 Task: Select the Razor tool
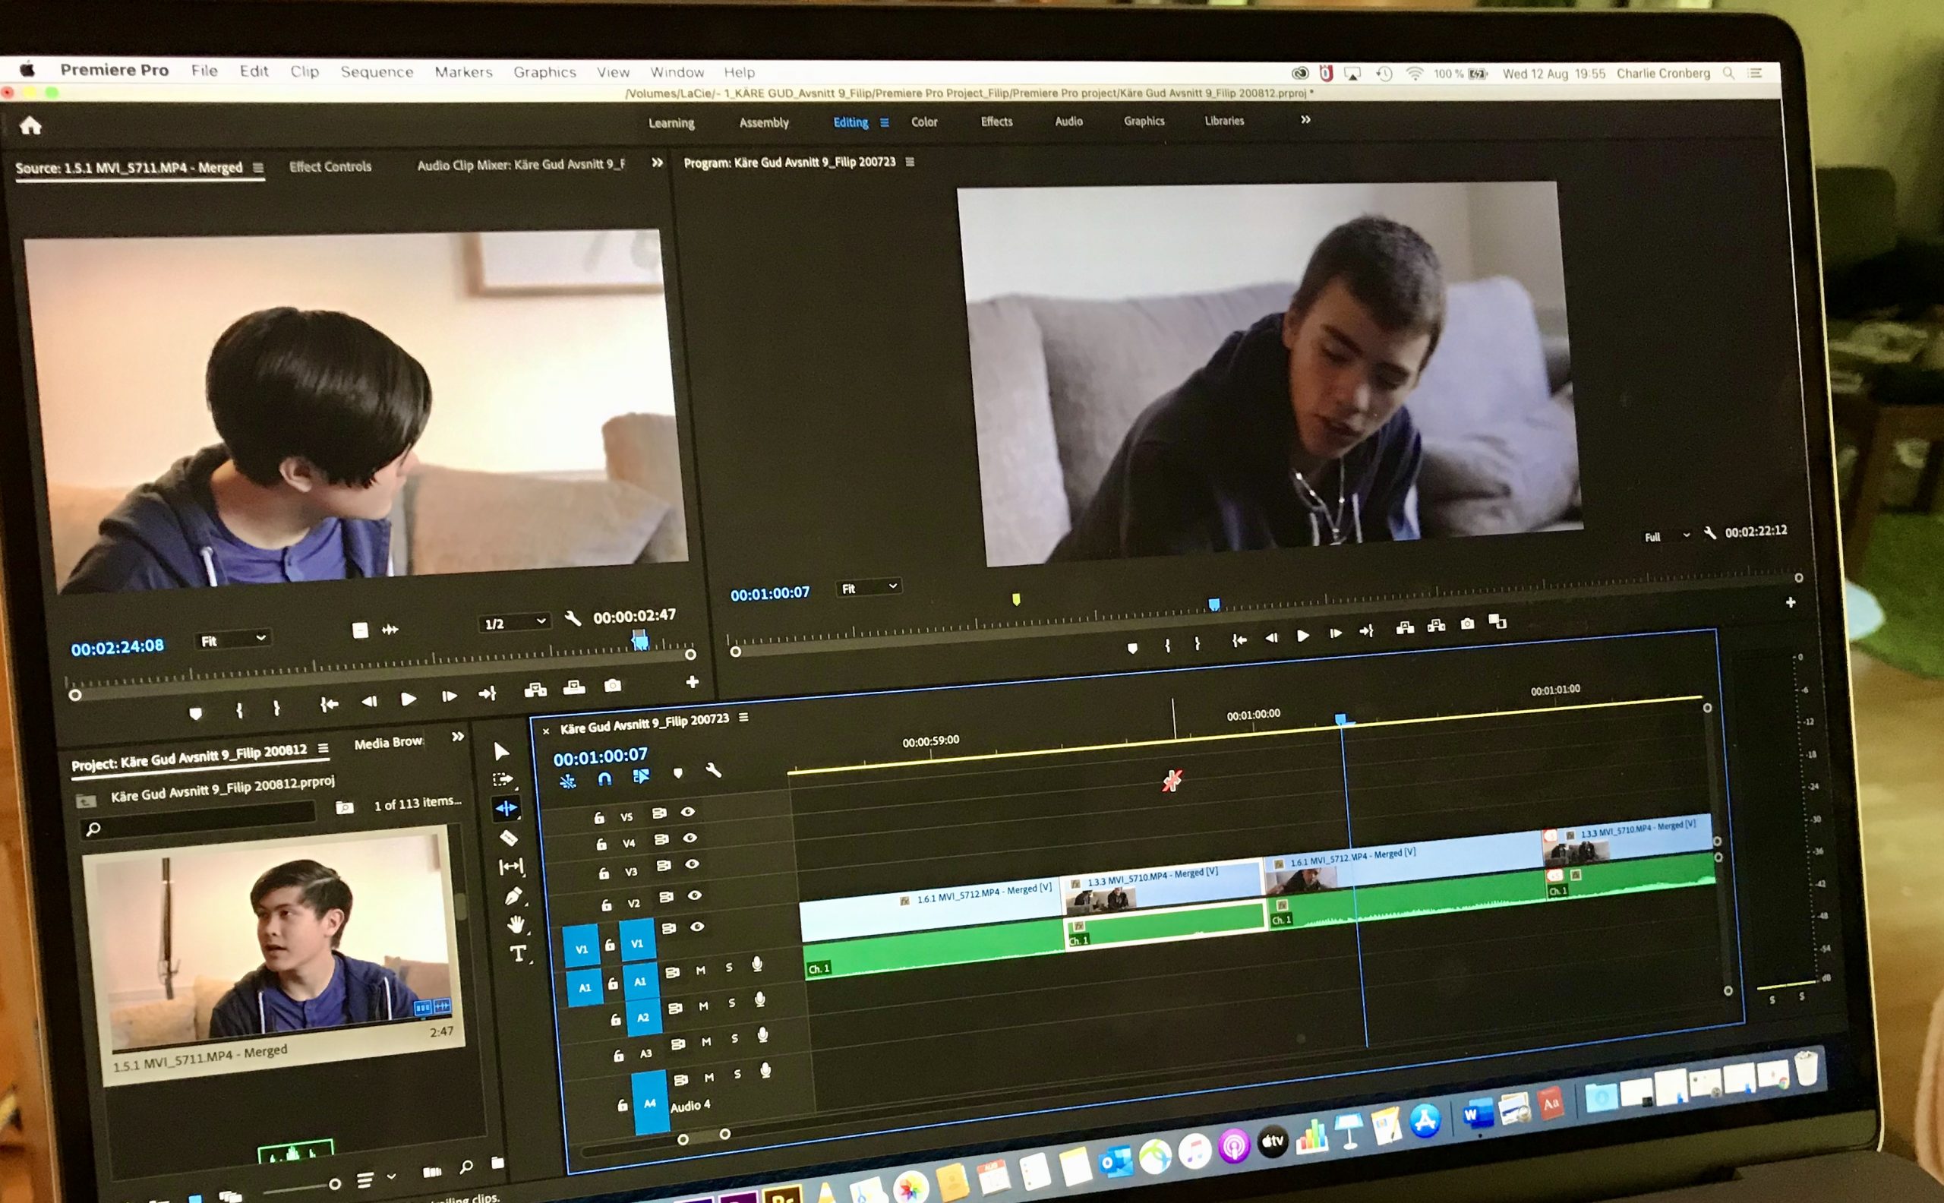508,837
